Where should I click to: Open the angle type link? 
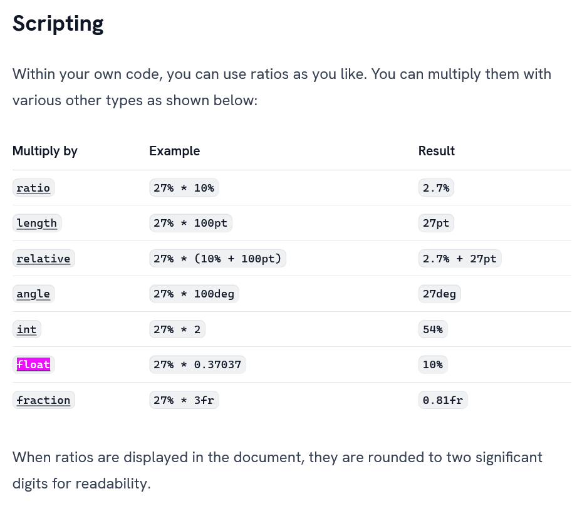coord(33,294)
